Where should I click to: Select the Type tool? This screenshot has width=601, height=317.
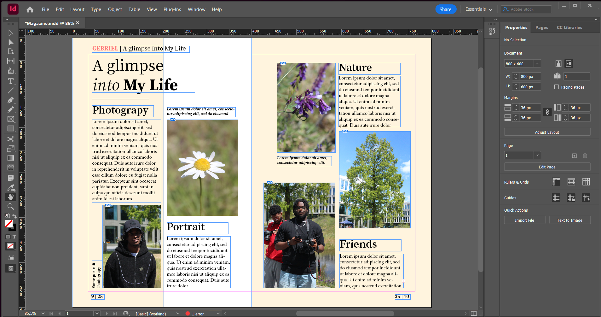pos(11,81)
